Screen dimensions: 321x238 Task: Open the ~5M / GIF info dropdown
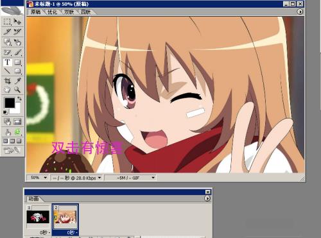pyautogui.click(x=153, y=178)
